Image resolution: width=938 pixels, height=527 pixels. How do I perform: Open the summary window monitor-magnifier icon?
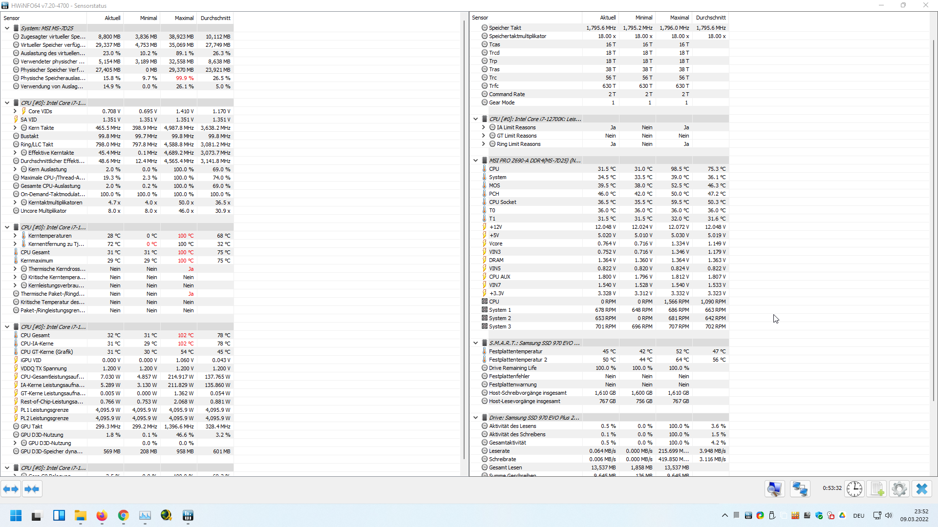tap(775, 489)
